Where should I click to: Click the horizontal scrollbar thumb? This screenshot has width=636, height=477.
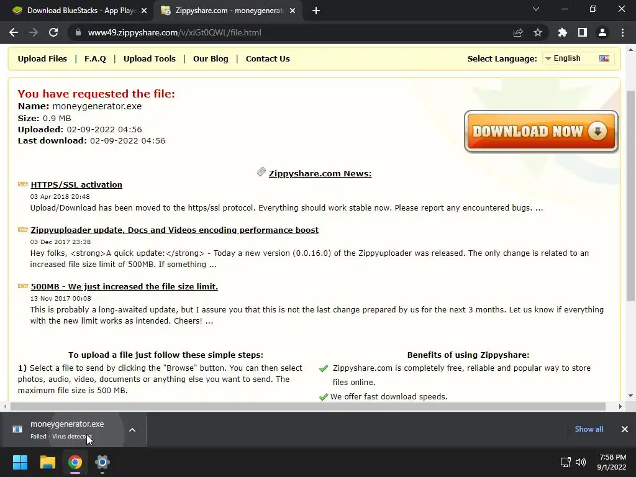click(x=308, y=406)
